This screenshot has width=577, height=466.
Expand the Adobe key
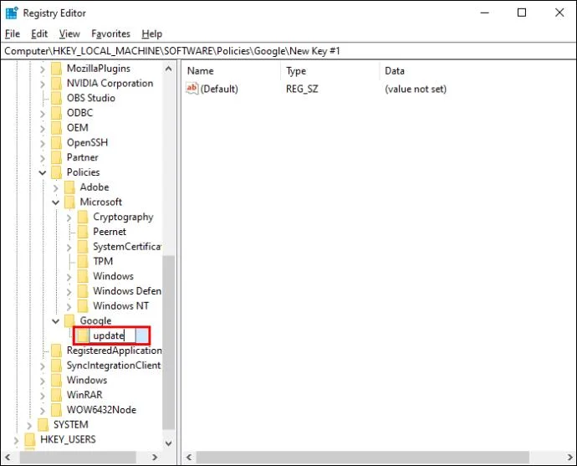pyautogui.click(x=55, y=187)
